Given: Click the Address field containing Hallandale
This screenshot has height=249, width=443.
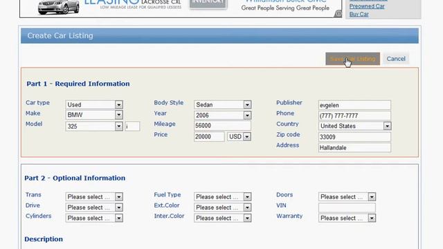Looking at the screenshot, I should click(x=354, y=147).
